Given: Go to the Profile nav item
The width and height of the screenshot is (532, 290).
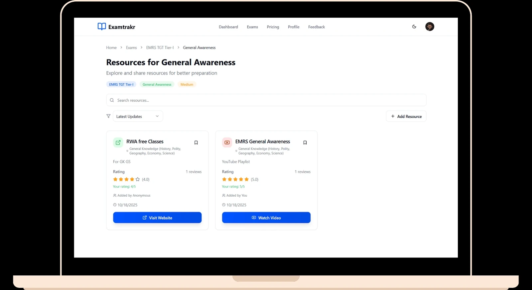Looking at the screenshot, I should (294, 27).
